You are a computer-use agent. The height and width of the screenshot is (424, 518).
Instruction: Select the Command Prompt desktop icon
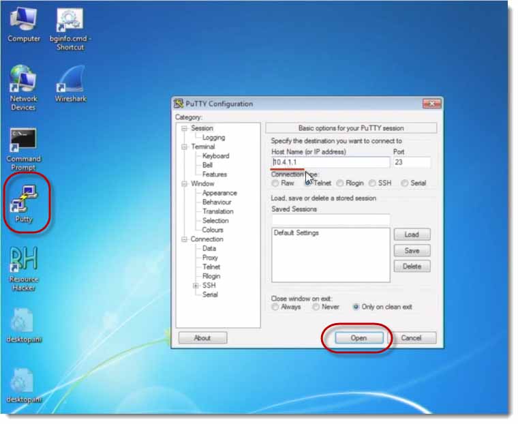coord(23,149)
